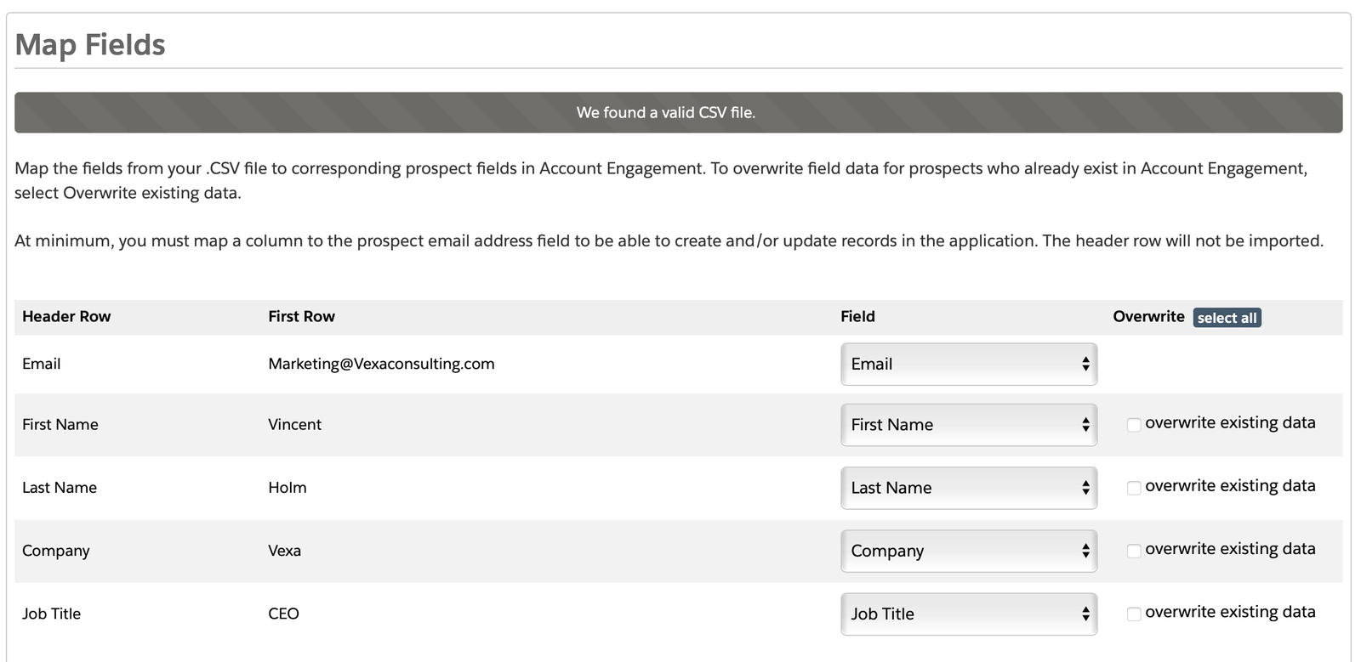Open the Company field mapping dropdown

click(x=968, y=551)
